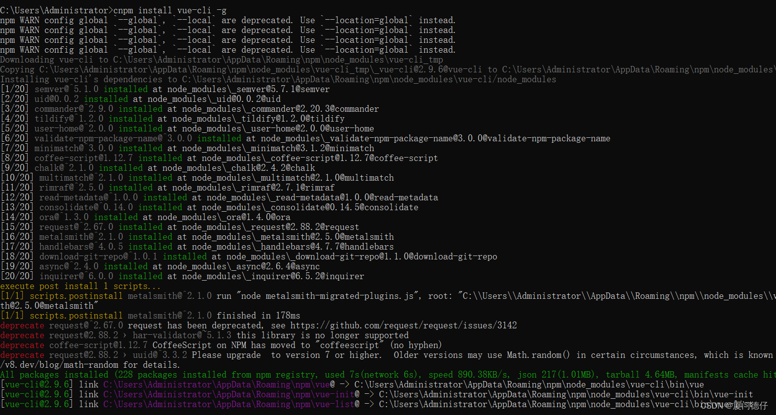Click the '[3/20]' commander installed line
The height and width of the screenshot is (415, 776).
point(190,109)
